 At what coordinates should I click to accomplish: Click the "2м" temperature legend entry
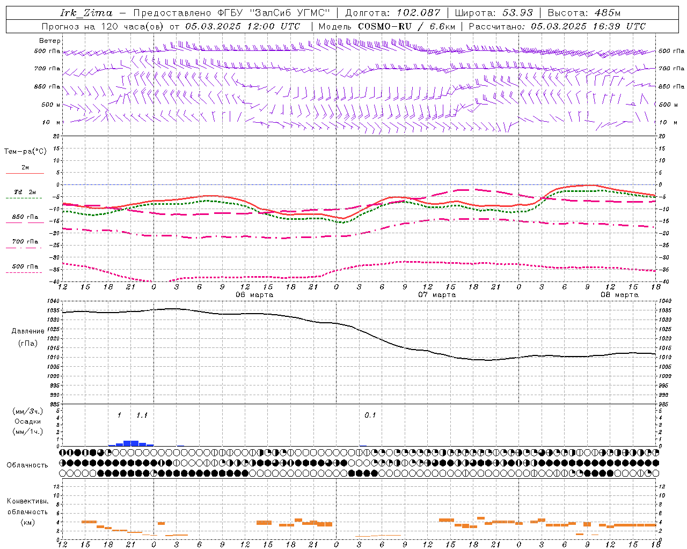tap(25, 168)
